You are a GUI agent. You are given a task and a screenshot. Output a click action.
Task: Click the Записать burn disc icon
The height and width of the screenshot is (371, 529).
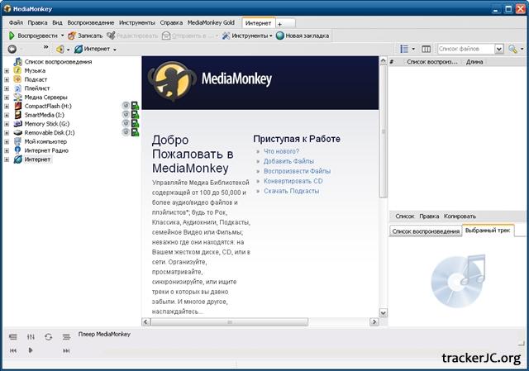click(x=72, y=36)
